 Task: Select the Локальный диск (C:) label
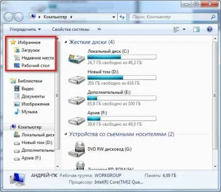coord(108,51)
